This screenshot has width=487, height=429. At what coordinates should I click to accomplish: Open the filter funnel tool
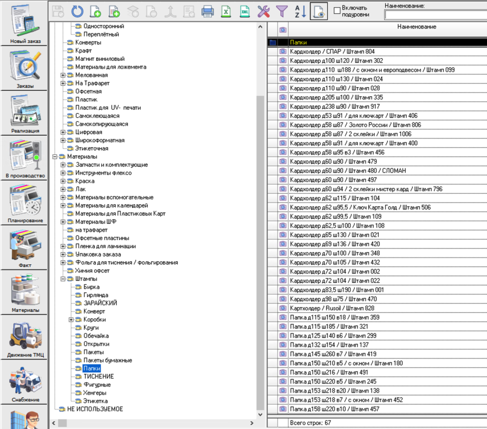(282, 11)
